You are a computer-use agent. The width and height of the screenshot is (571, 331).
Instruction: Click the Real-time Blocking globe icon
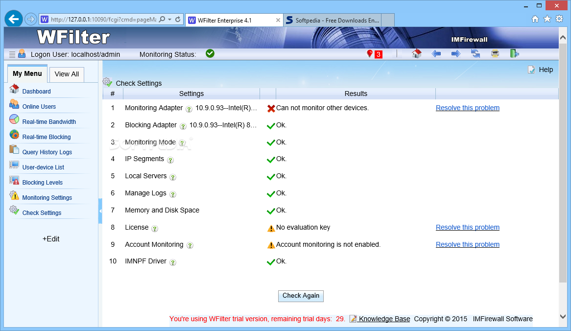click(14, 134)
